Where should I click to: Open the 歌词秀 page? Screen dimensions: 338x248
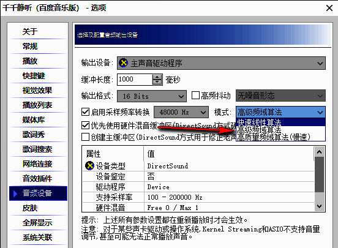(x=34, y=134)
